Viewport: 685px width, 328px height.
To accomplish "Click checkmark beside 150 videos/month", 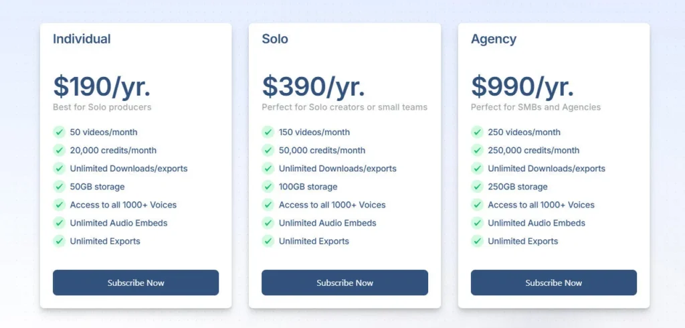I will (268, 133).
